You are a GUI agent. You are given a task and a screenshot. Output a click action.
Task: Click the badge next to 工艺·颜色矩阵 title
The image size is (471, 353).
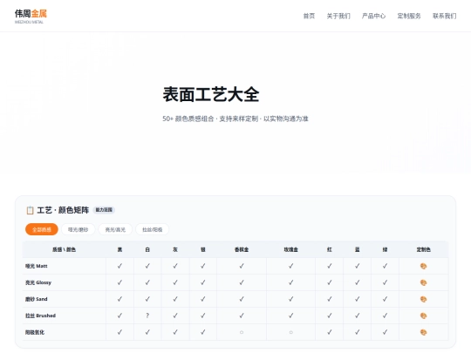(x=104, y=210)
